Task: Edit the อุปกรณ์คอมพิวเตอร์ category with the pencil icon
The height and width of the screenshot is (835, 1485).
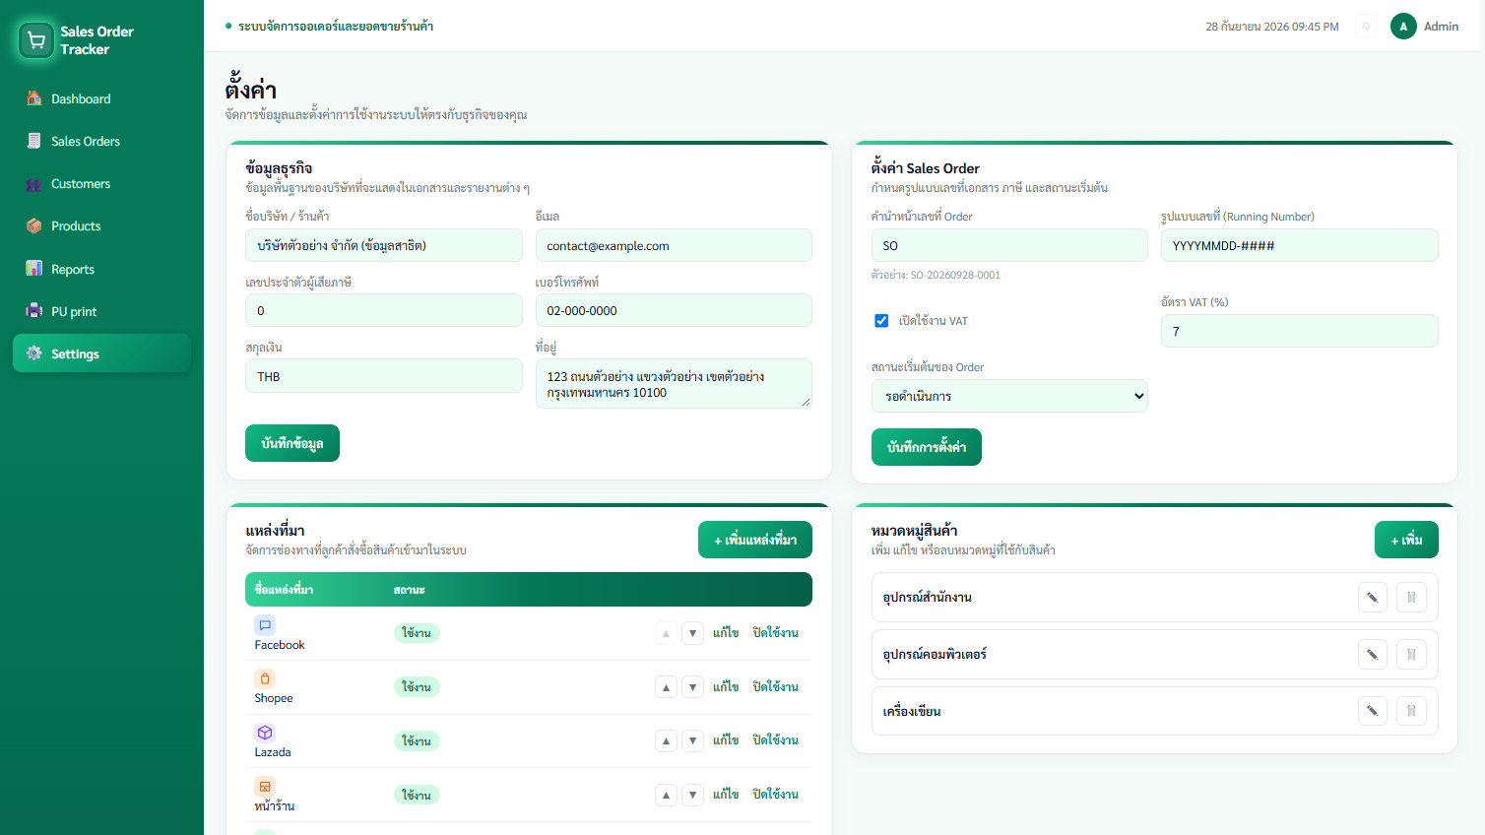Action: [x=1372, y=655]
